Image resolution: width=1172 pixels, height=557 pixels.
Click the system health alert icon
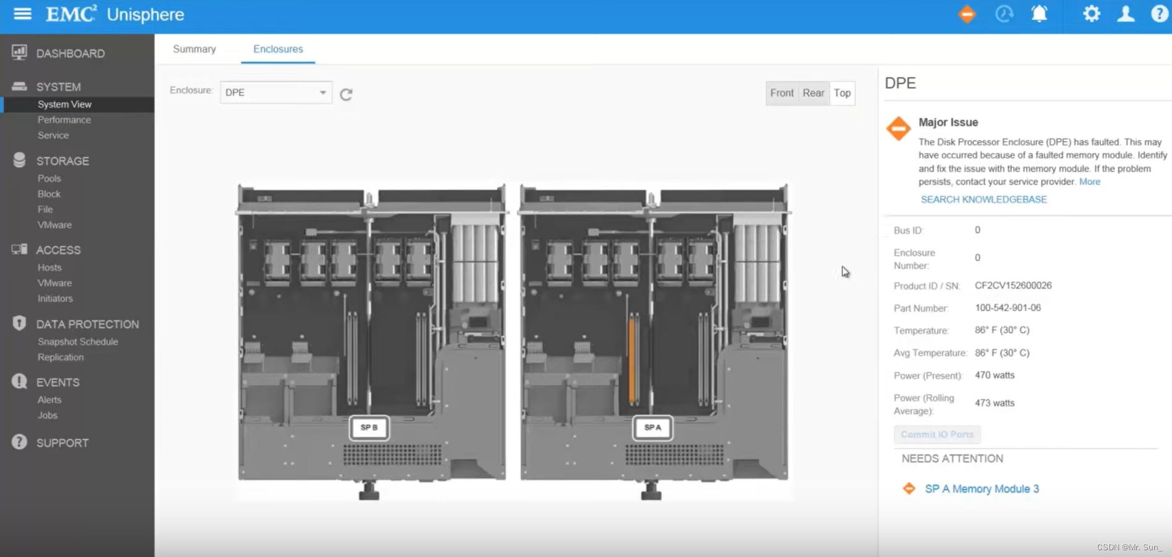point(967,14)
